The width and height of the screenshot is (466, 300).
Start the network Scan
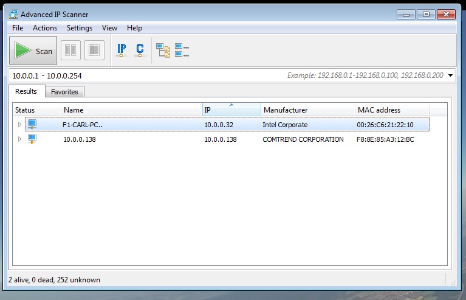coord(33,51)
